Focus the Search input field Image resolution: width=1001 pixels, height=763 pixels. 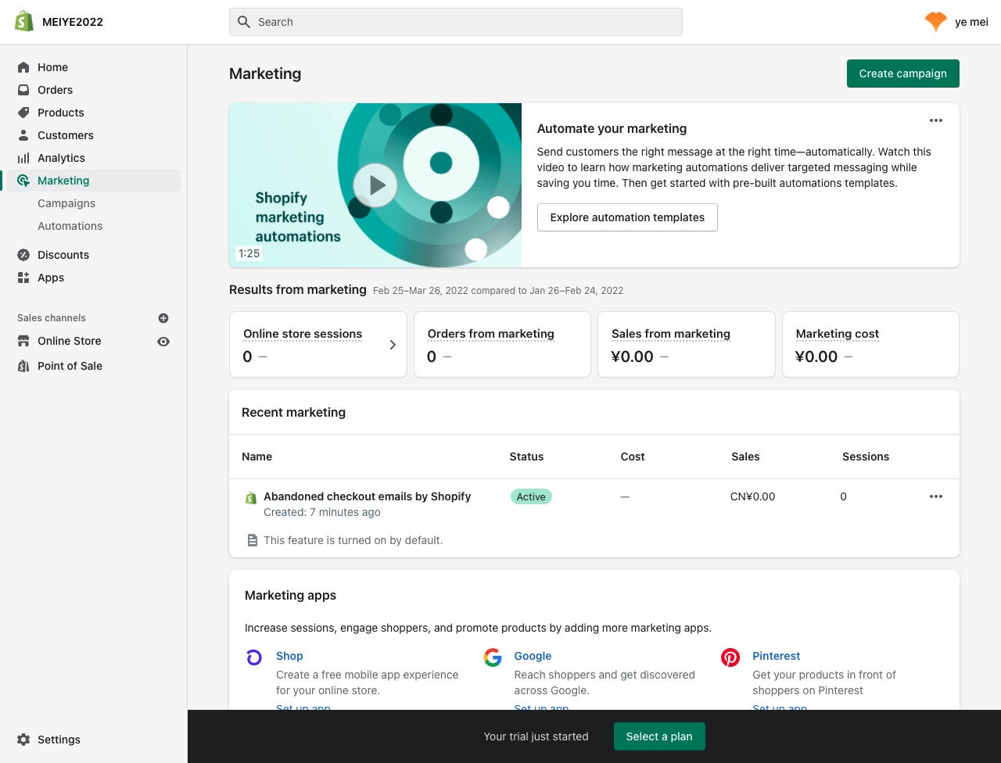pyautogui.click(x=456, y=22)
